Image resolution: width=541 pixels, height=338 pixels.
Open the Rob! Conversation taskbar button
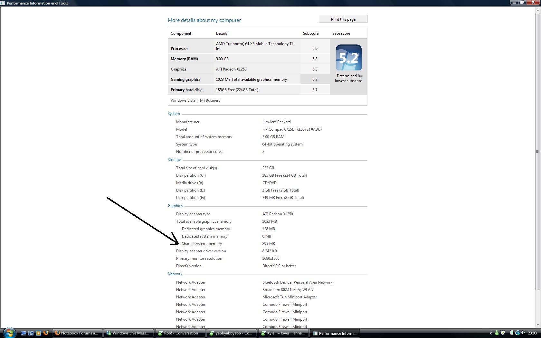pyautogui.click(x=180, y=333)
